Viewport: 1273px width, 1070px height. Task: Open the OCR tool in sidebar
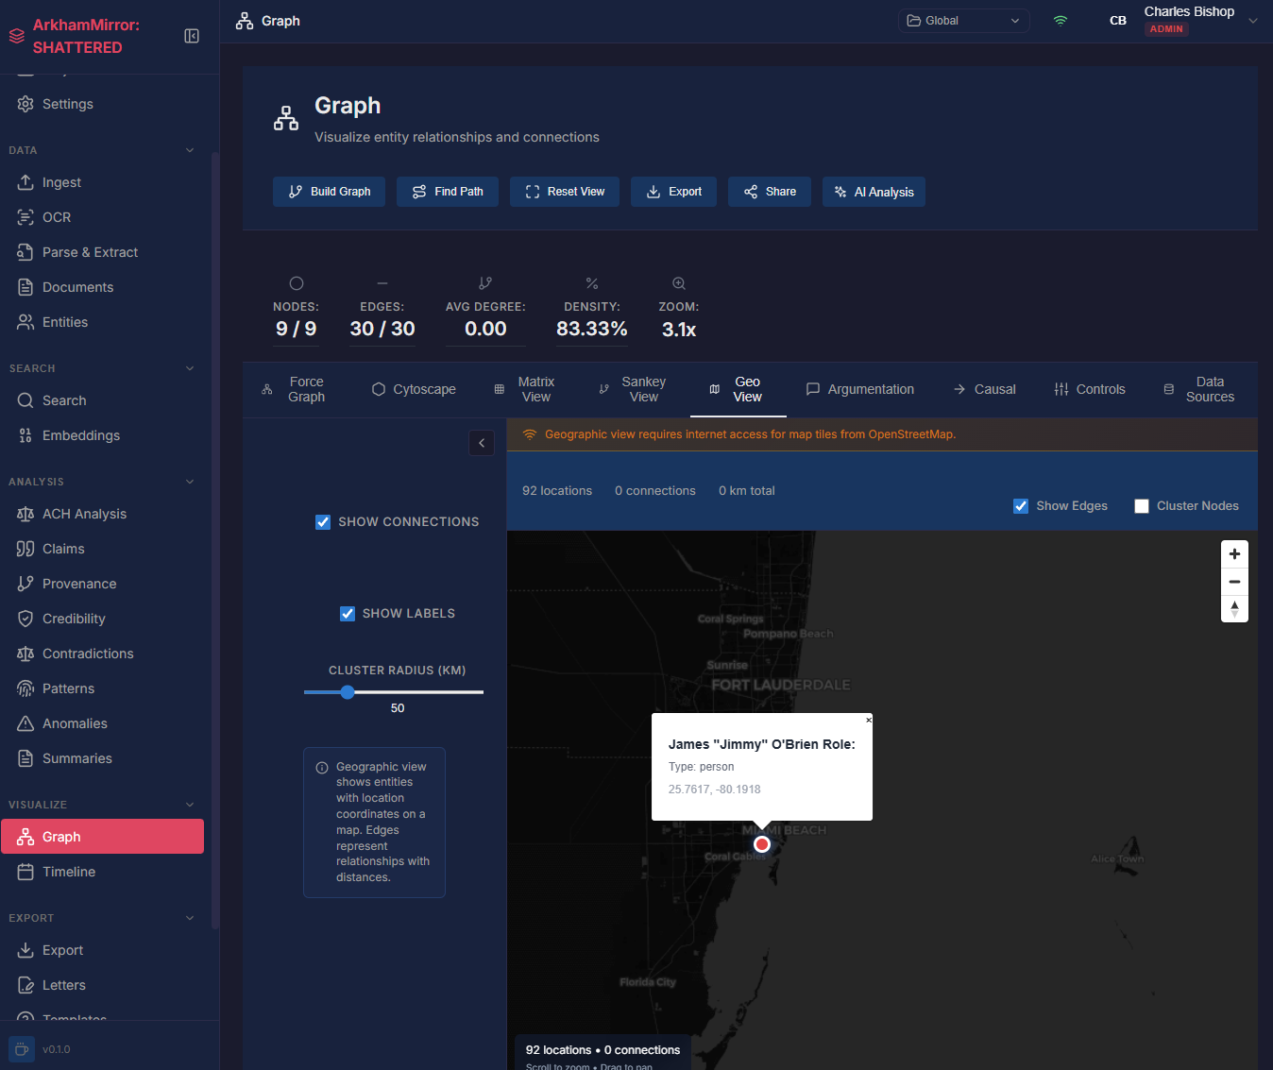pos(55,217)
